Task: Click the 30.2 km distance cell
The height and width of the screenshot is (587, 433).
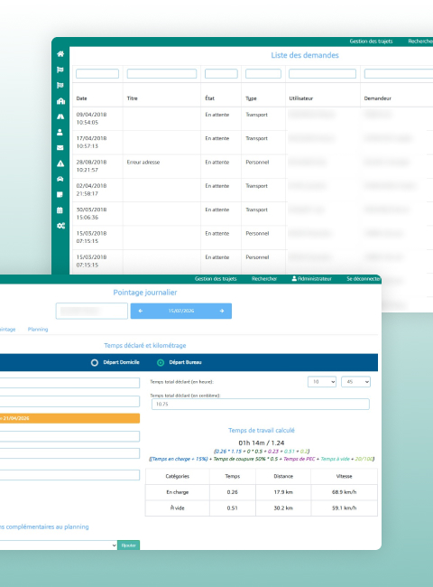Action: pos(283,508)
